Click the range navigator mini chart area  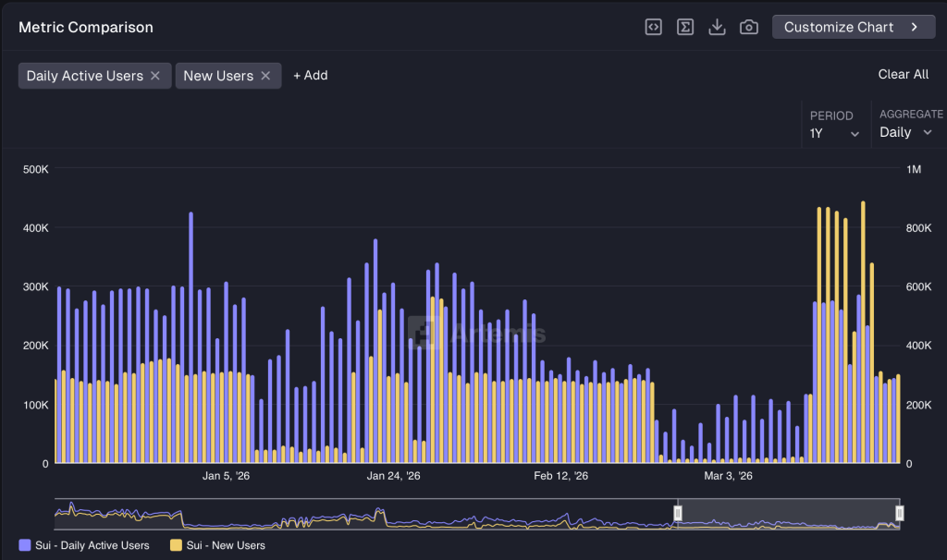pos(370,514)
